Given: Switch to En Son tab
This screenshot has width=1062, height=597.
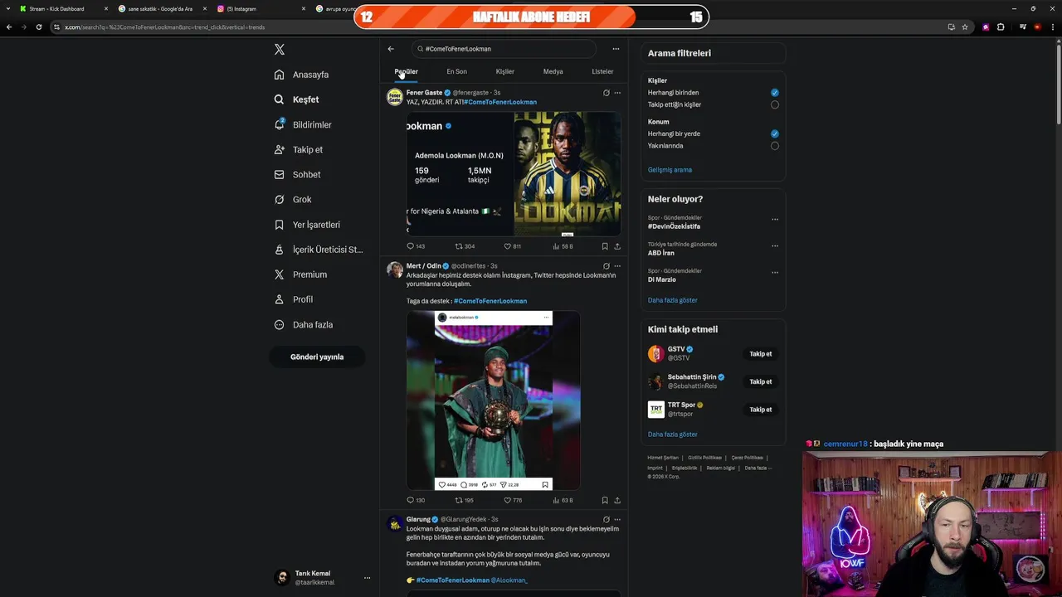Looking at the screenshot, I should [x=456, y=71].
